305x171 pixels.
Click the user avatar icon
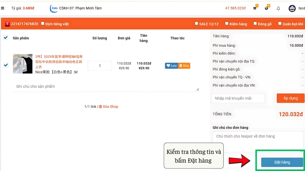pyautogui.click(x=292, y=8)
